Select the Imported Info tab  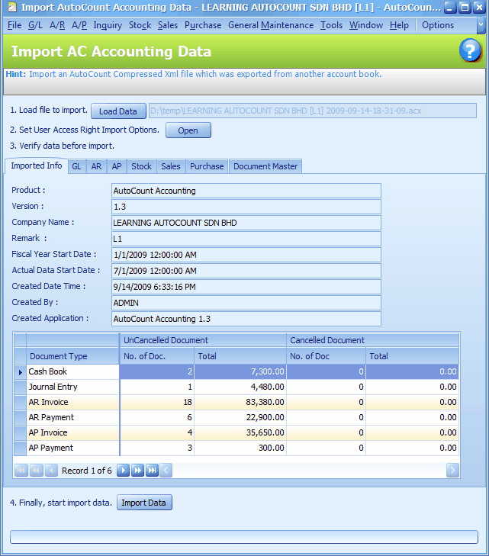click(36, 166)
